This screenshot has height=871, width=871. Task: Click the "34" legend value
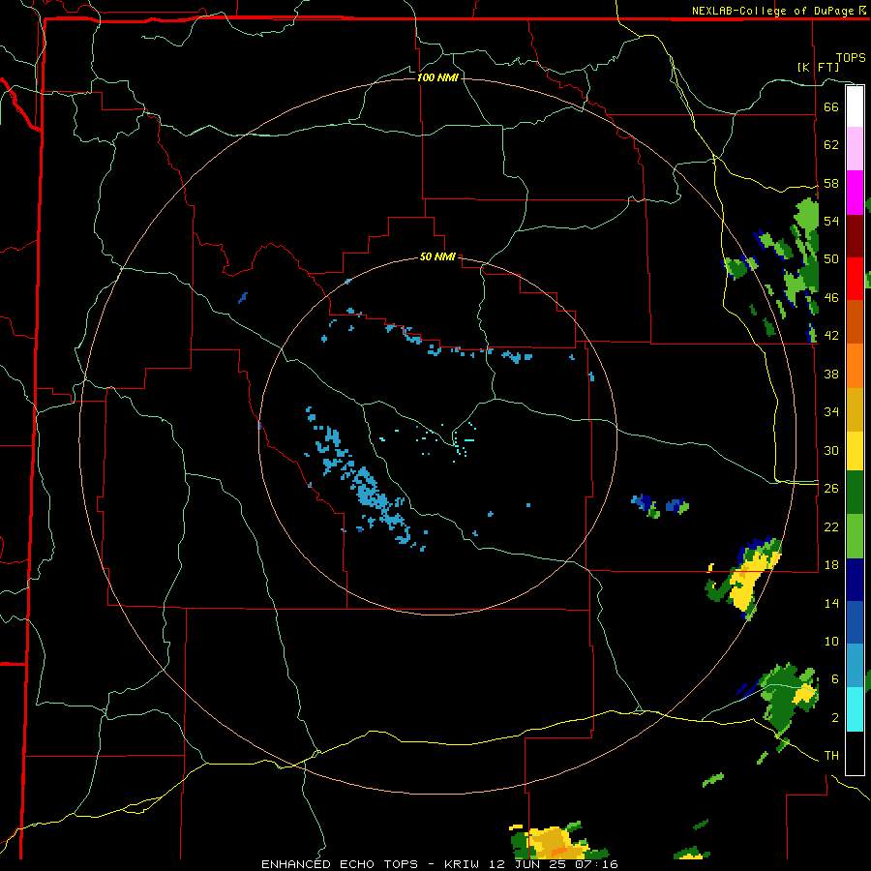tap(831, 411)
